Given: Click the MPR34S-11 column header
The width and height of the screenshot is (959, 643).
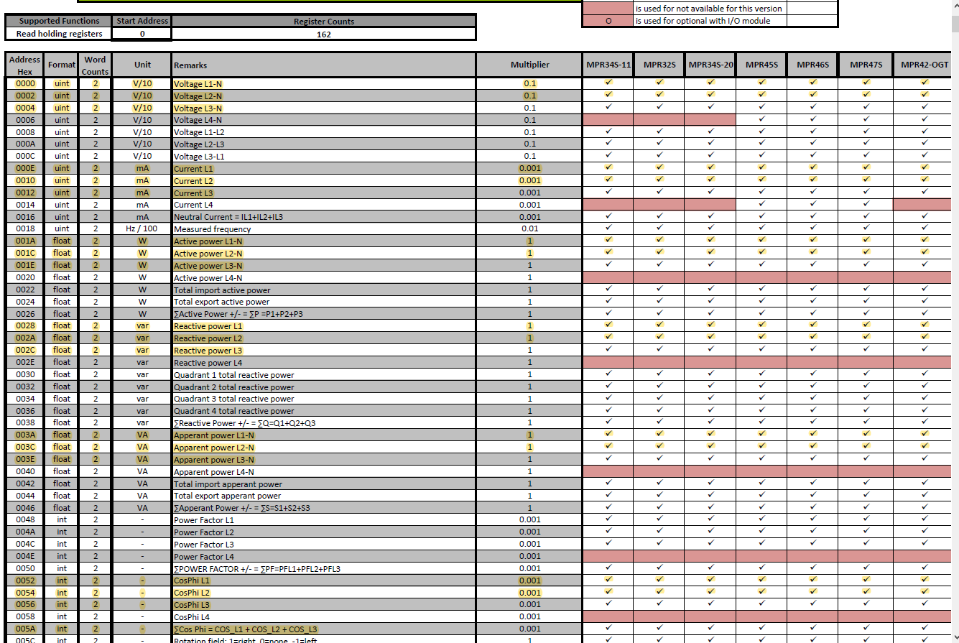Looking at the screenshot, I should coord(608,65).
